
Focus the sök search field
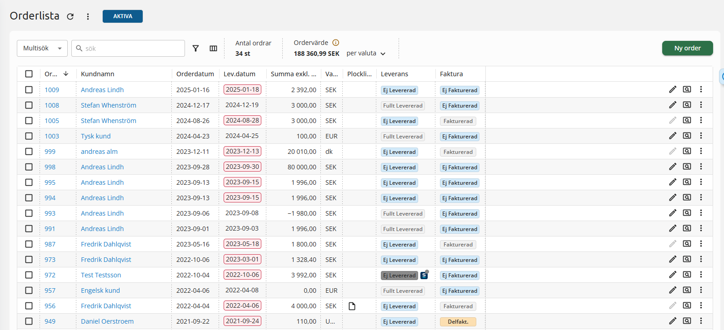pos(132,49)
